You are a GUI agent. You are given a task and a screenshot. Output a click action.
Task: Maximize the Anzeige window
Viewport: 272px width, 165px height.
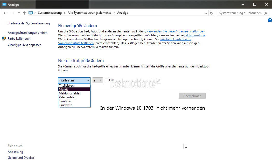click(255, 4)
